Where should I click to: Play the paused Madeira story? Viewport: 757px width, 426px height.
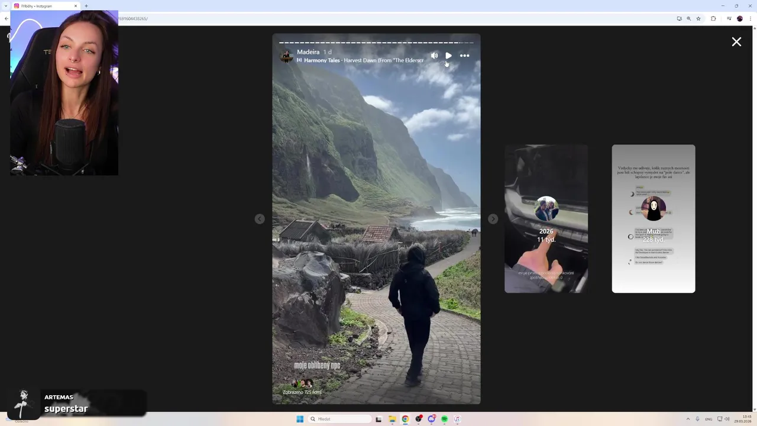(448, 56)
